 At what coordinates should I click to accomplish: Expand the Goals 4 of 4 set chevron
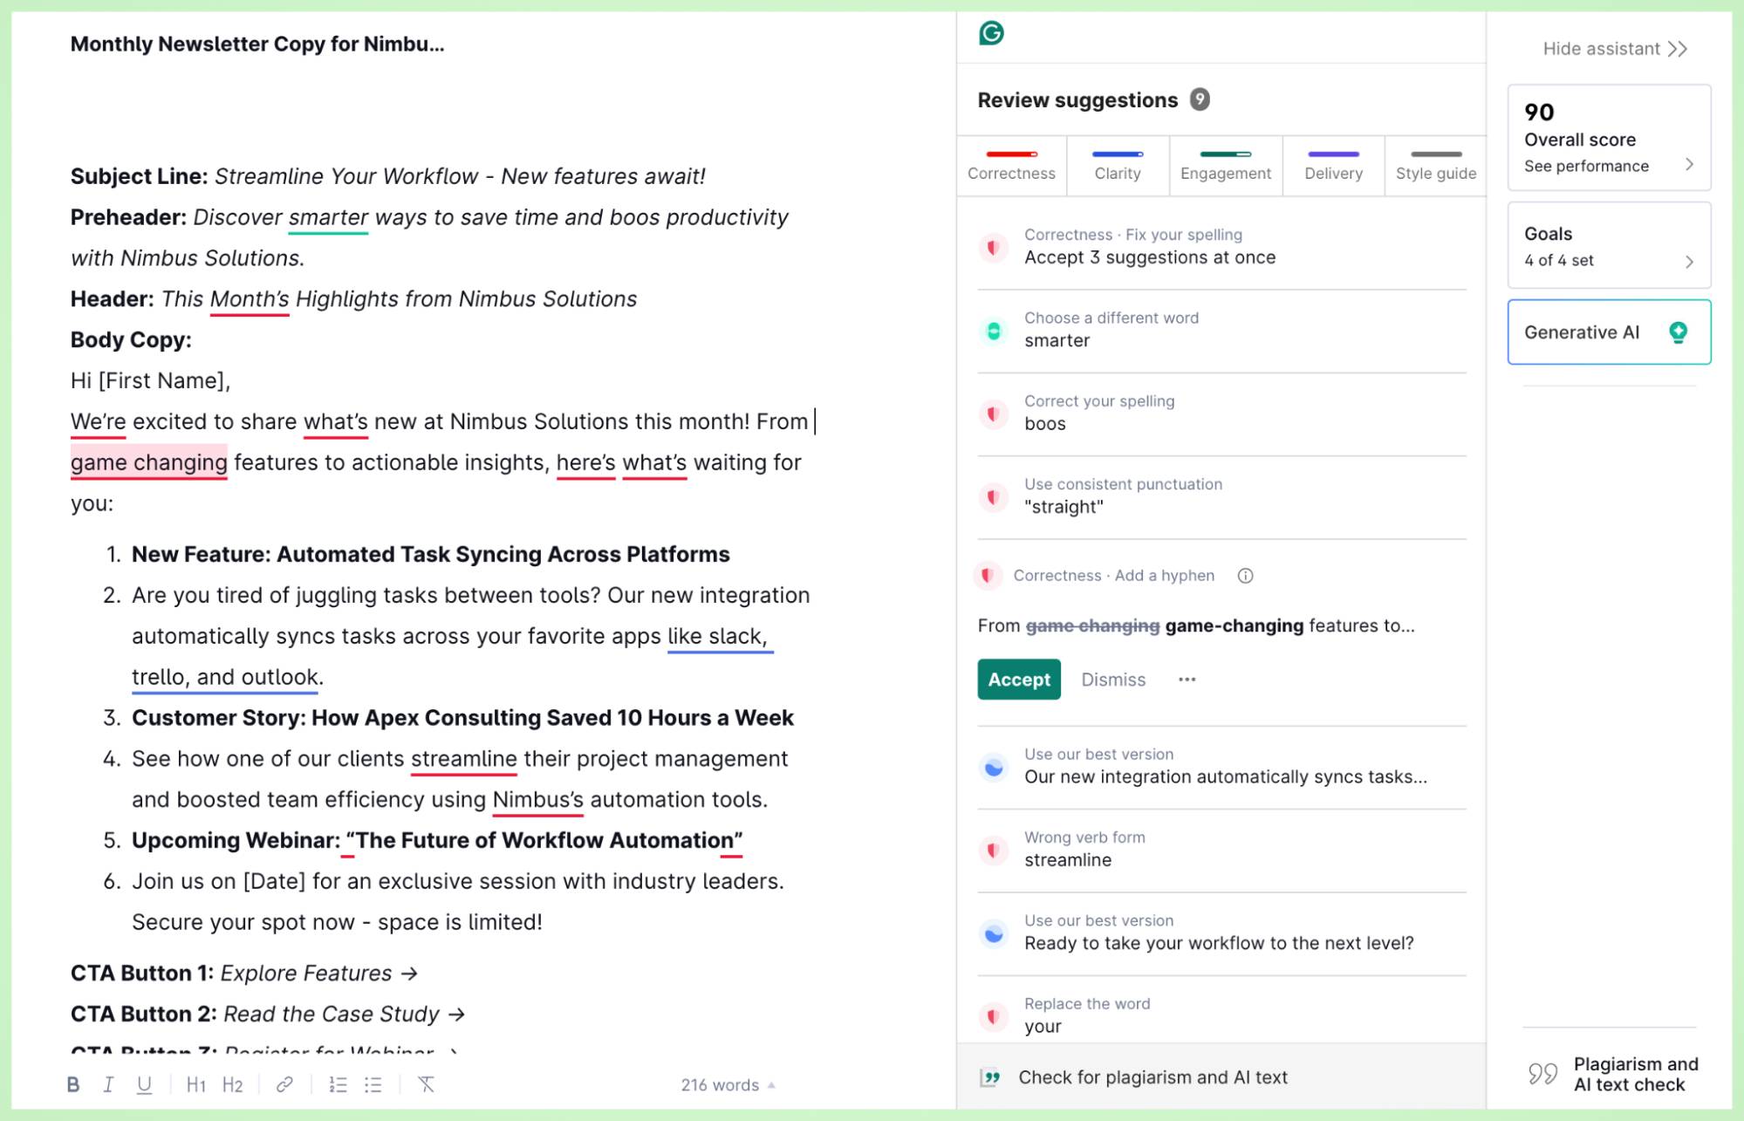[1689, 262]
